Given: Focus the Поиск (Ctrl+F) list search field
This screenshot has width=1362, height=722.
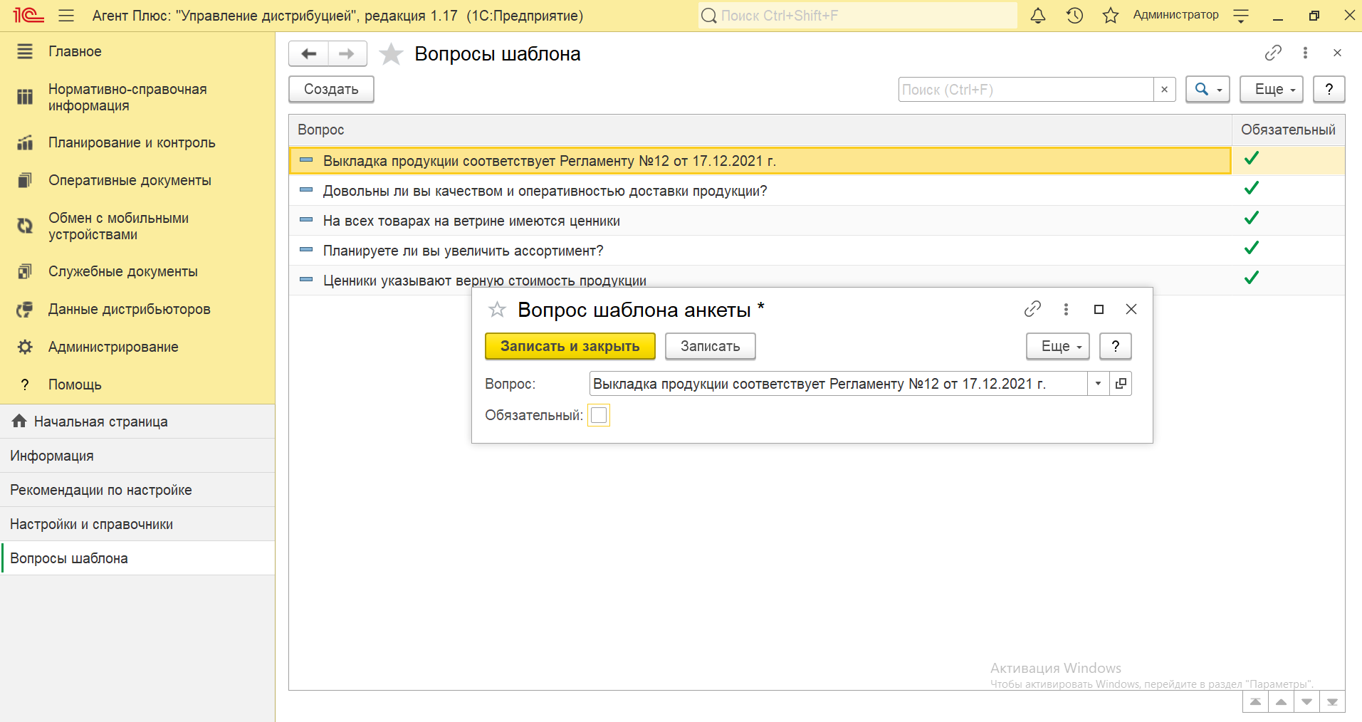Looking at the screenshot, I should coord(1025,90).
